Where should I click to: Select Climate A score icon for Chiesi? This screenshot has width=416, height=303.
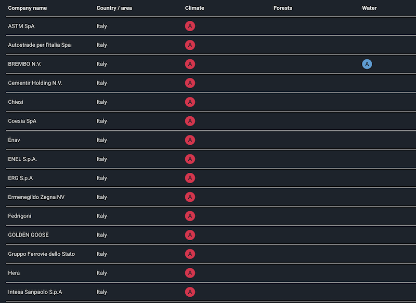tap(190, 102)
